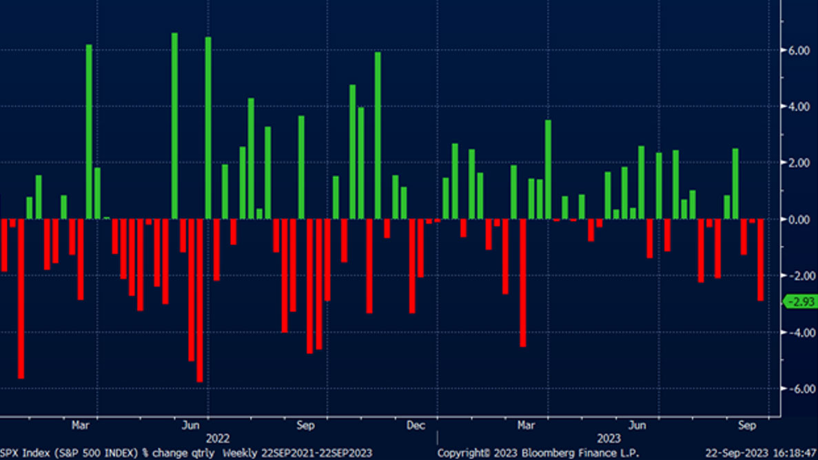Viewport: 818px width, 460px height.
Task: Click the 0.00 y-axis label
Action: pos(799,220)
